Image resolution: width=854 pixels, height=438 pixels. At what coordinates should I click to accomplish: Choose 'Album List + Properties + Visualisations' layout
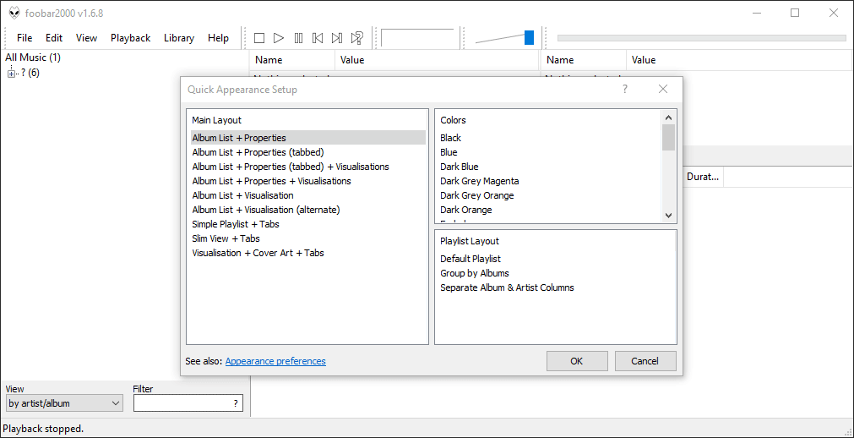click(307, 181)
